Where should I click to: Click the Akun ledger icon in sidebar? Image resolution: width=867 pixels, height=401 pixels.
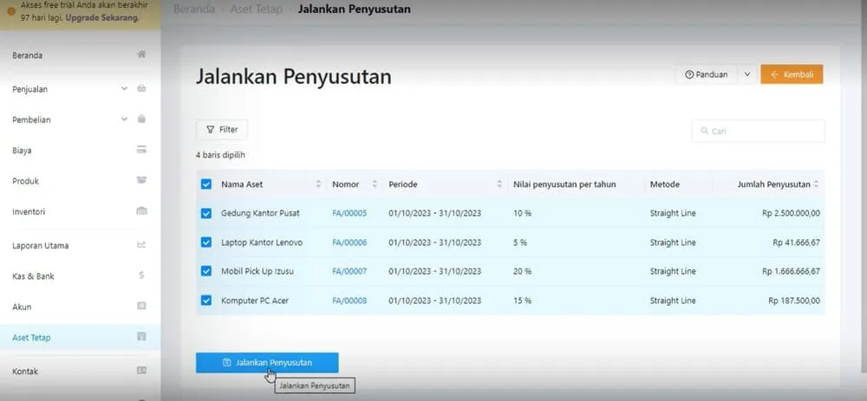point(141,306)
